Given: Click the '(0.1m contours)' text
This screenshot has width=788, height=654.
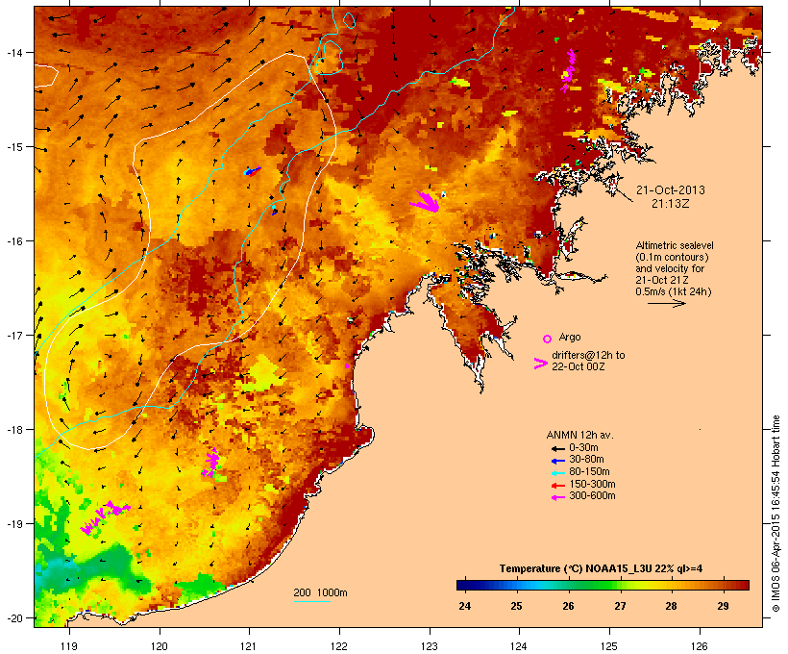Looking at the screenshot, I should 672,257.
